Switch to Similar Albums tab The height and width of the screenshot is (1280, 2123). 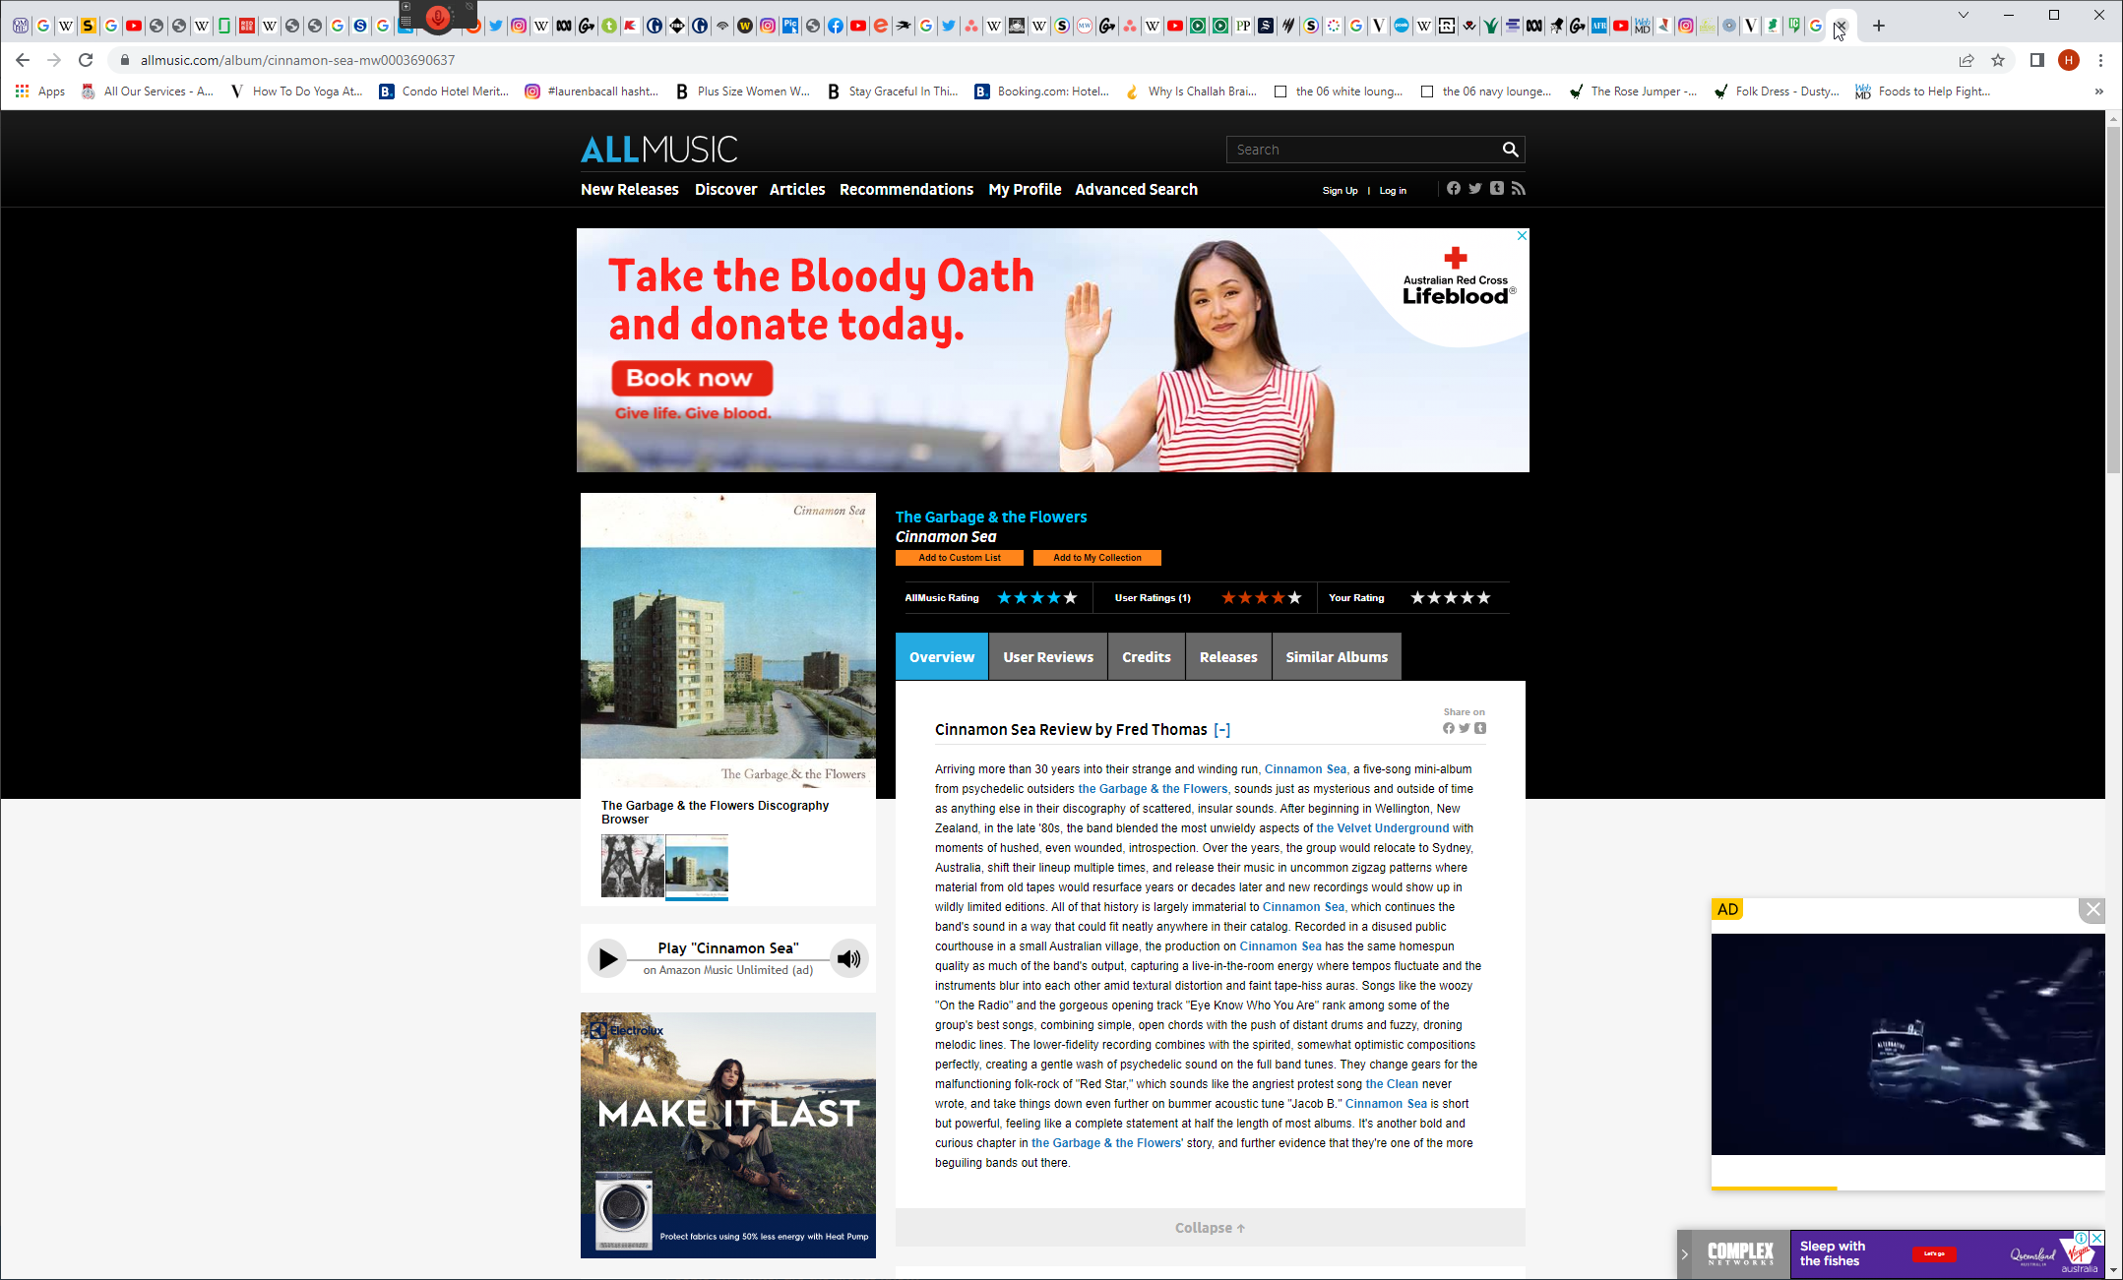coord(1337,656)
